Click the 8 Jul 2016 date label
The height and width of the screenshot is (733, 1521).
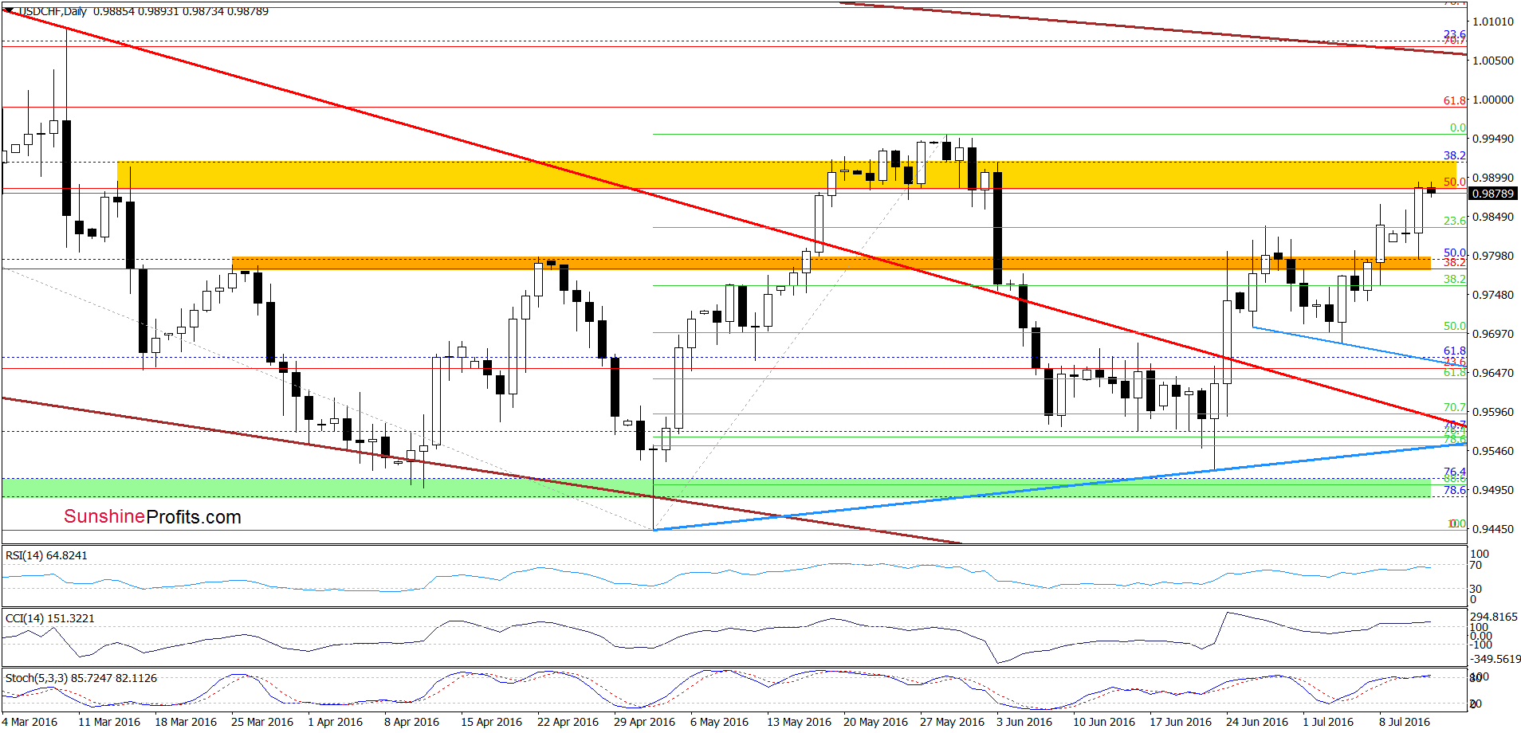tap(1405, 722)
